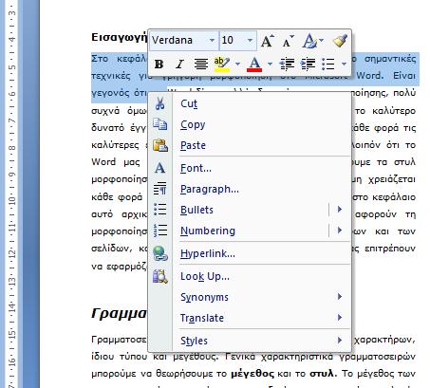
Task: Click the vertical ruler near mark 10
Action: [11, 200]
